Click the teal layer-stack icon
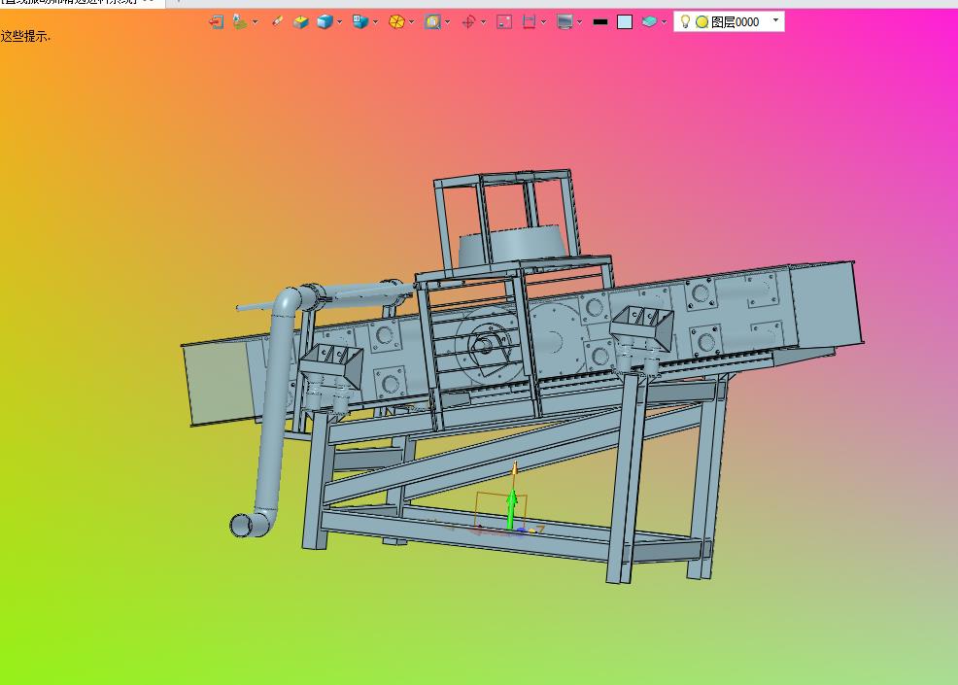The width and height of the screenshot is (958, 685). [649, 22]
